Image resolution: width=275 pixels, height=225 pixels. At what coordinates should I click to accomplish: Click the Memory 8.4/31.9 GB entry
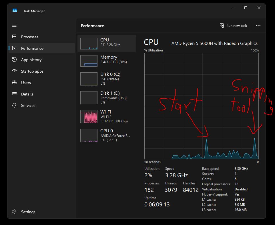[114, 62]
